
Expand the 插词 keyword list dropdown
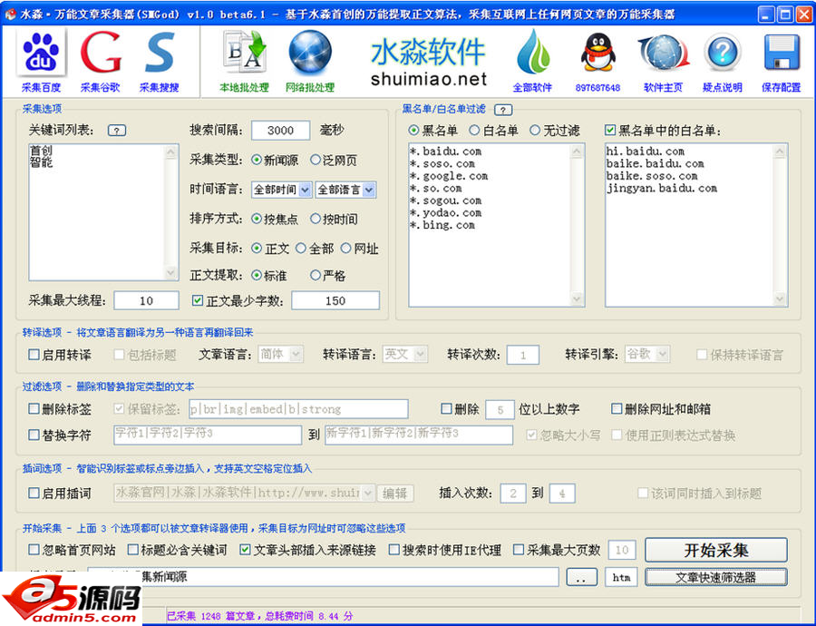click(x=368, y=493)
